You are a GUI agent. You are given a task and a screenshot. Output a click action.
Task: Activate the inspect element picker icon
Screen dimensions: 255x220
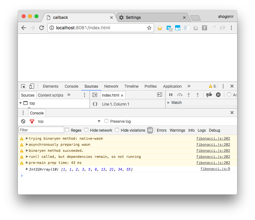23,86
